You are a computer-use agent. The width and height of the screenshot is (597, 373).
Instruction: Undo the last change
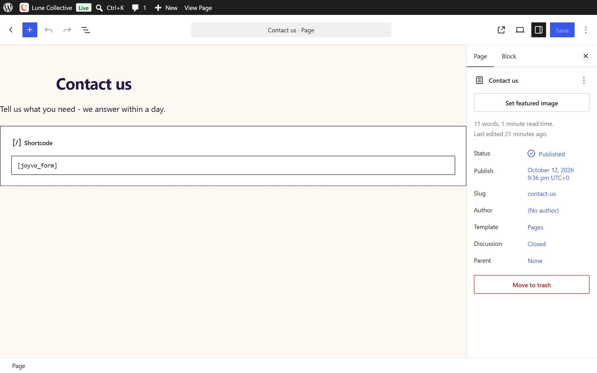(x=49, y=30)
